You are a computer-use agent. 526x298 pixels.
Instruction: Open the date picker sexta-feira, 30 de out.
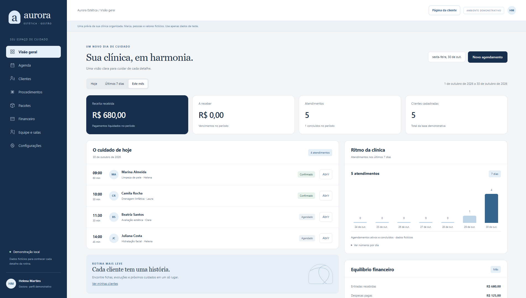447,57
